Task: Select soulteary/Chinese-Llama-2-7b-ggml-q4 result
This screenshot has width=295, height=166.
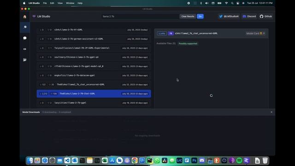Action: 94,57
